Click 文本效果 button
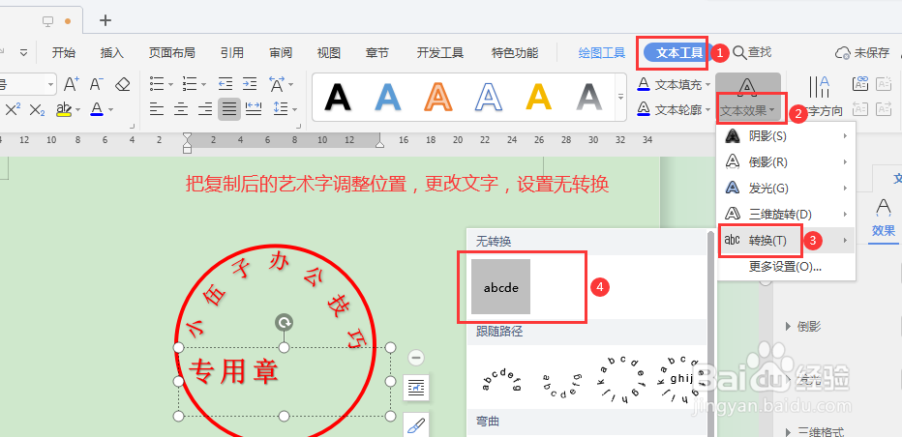 (748, 98)
